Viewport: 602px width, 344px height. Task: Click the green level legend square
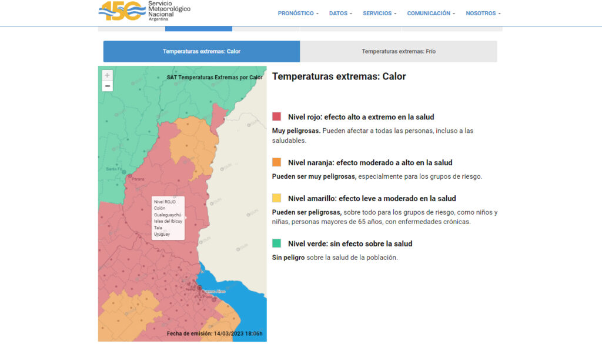tap(277, 243)
